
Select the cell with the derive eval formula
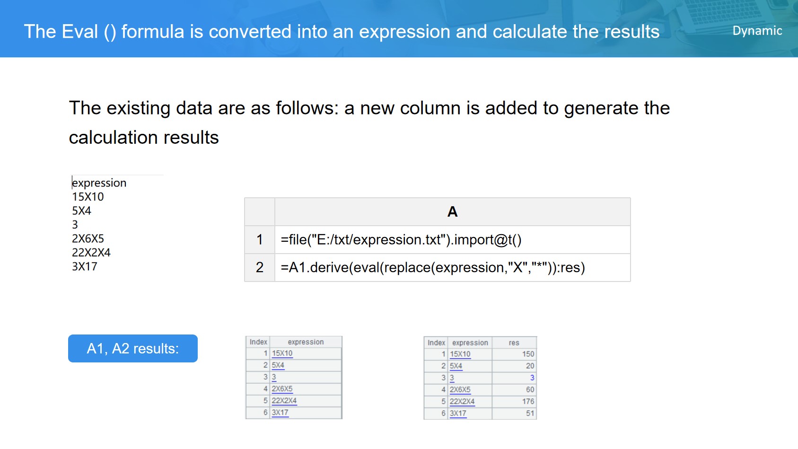click(x=452, y=268)
